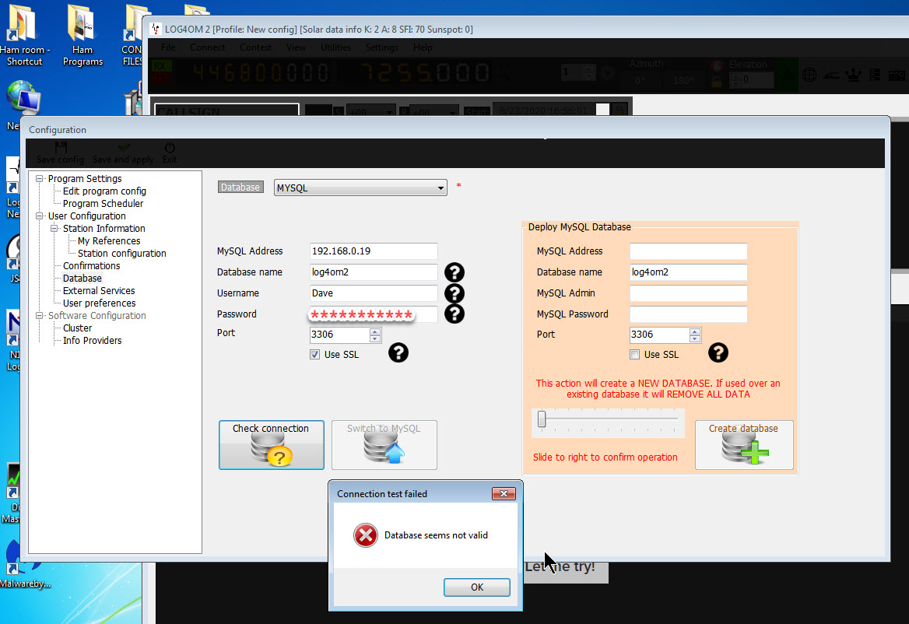Image resolution: width=909 pixels, height=624 pixels.
Task: Click the Database name field in connection settings
Action: point(374,272)
